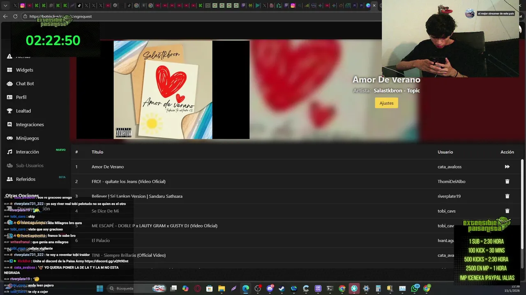Image resolution: width=526 pixels, height=295 pixels.
Task: View site information icon in address bar
Action: pos(25,16)
